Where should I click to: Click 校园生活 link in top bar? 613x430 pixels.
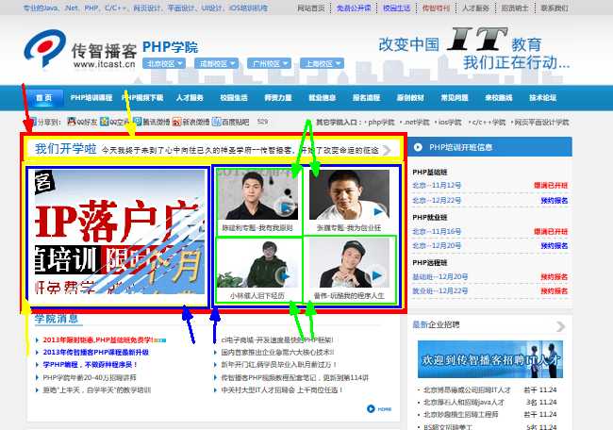coord(396,8)
